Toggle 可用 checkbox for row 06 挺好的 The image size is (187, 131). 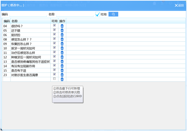pyautogui.click(x=54, y=34)
